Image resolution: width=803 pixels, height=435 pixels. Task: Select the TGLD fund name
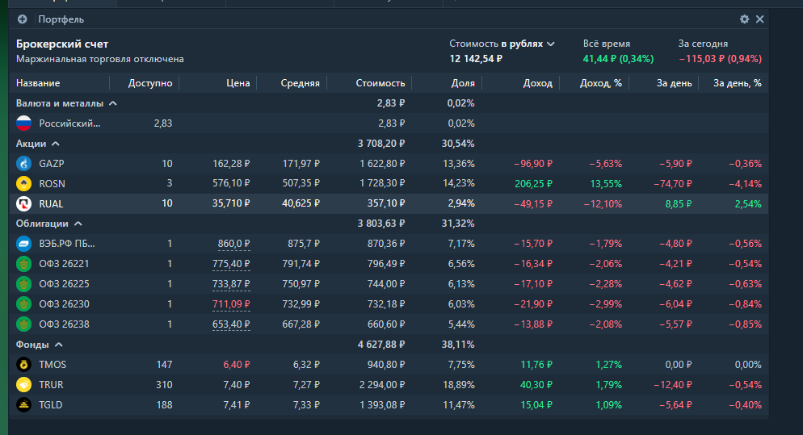(x=51, y=405)
